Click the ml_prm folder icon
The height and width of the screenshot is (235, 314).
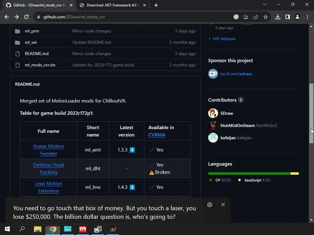tap(17, 31)
